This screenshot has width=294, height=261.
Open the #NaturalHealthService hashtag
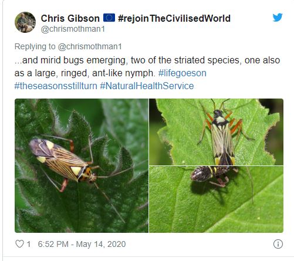pyautogui.click(x=147, y=86)
